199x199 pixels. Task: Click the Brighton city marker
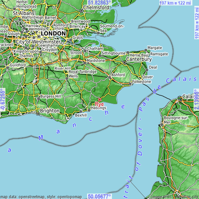pos(38,114)
